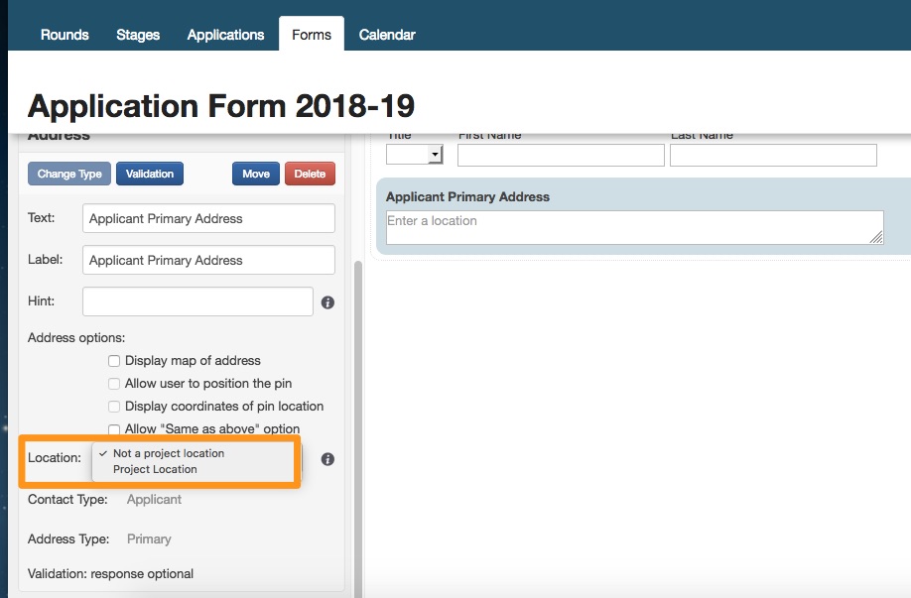Click the Enter a location address box

[x=634, y=227]
